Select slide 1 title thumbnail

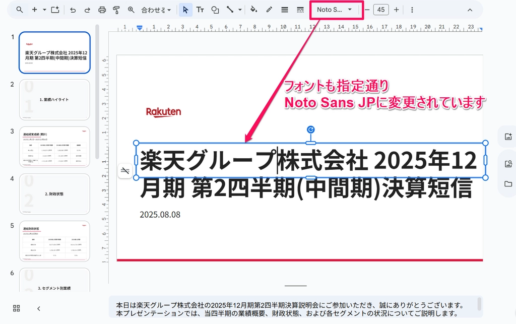54,52
